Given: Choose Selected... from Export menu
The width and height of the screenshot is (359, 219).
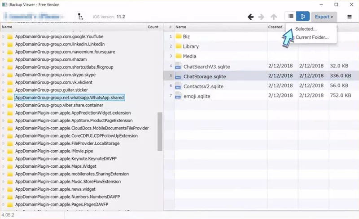Looking at the screenshot, I should (x=306, y=29).
